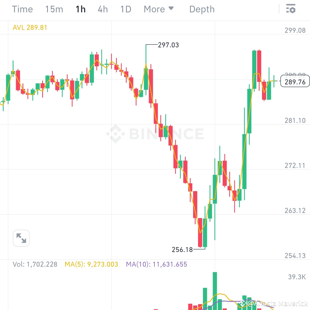Select the 1D interval

tap(125, 9)
